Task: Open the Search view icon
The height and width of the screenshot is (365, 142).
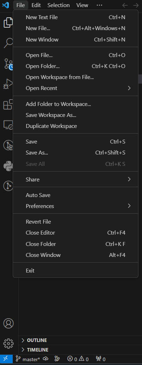Action: (x=8, y=43)
